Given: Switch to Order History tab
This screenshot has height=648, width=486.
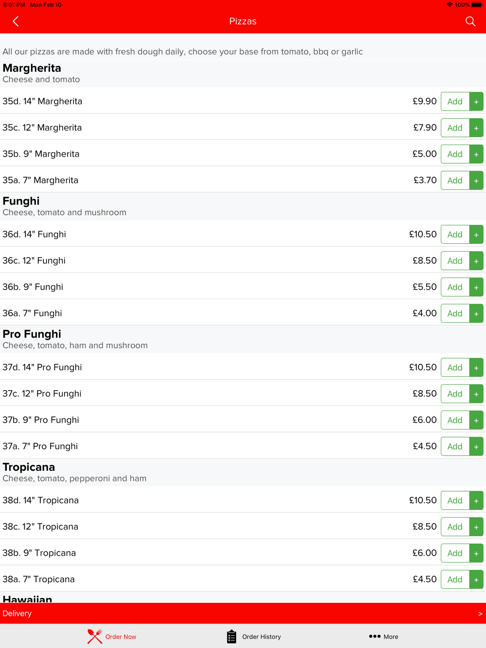Looking at the screenshot, I should pyautogui.click(x=254, y=636).
